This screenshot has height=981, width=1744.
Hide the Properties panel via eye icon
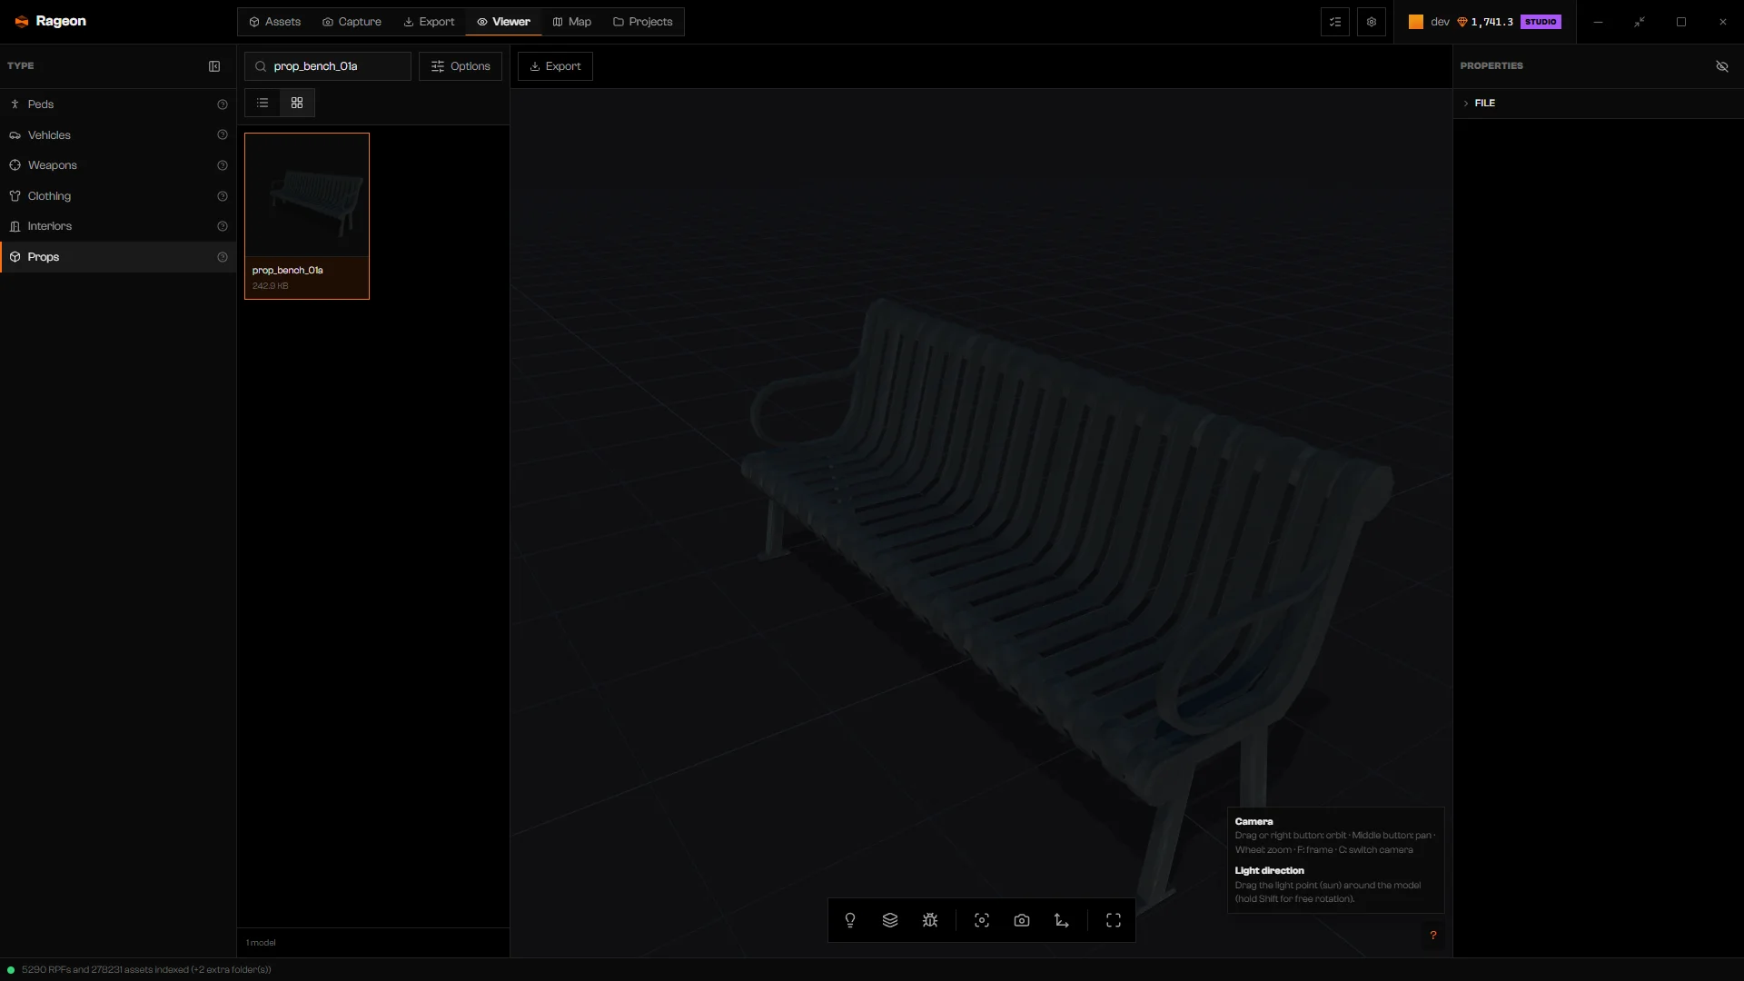(1722, 66)
